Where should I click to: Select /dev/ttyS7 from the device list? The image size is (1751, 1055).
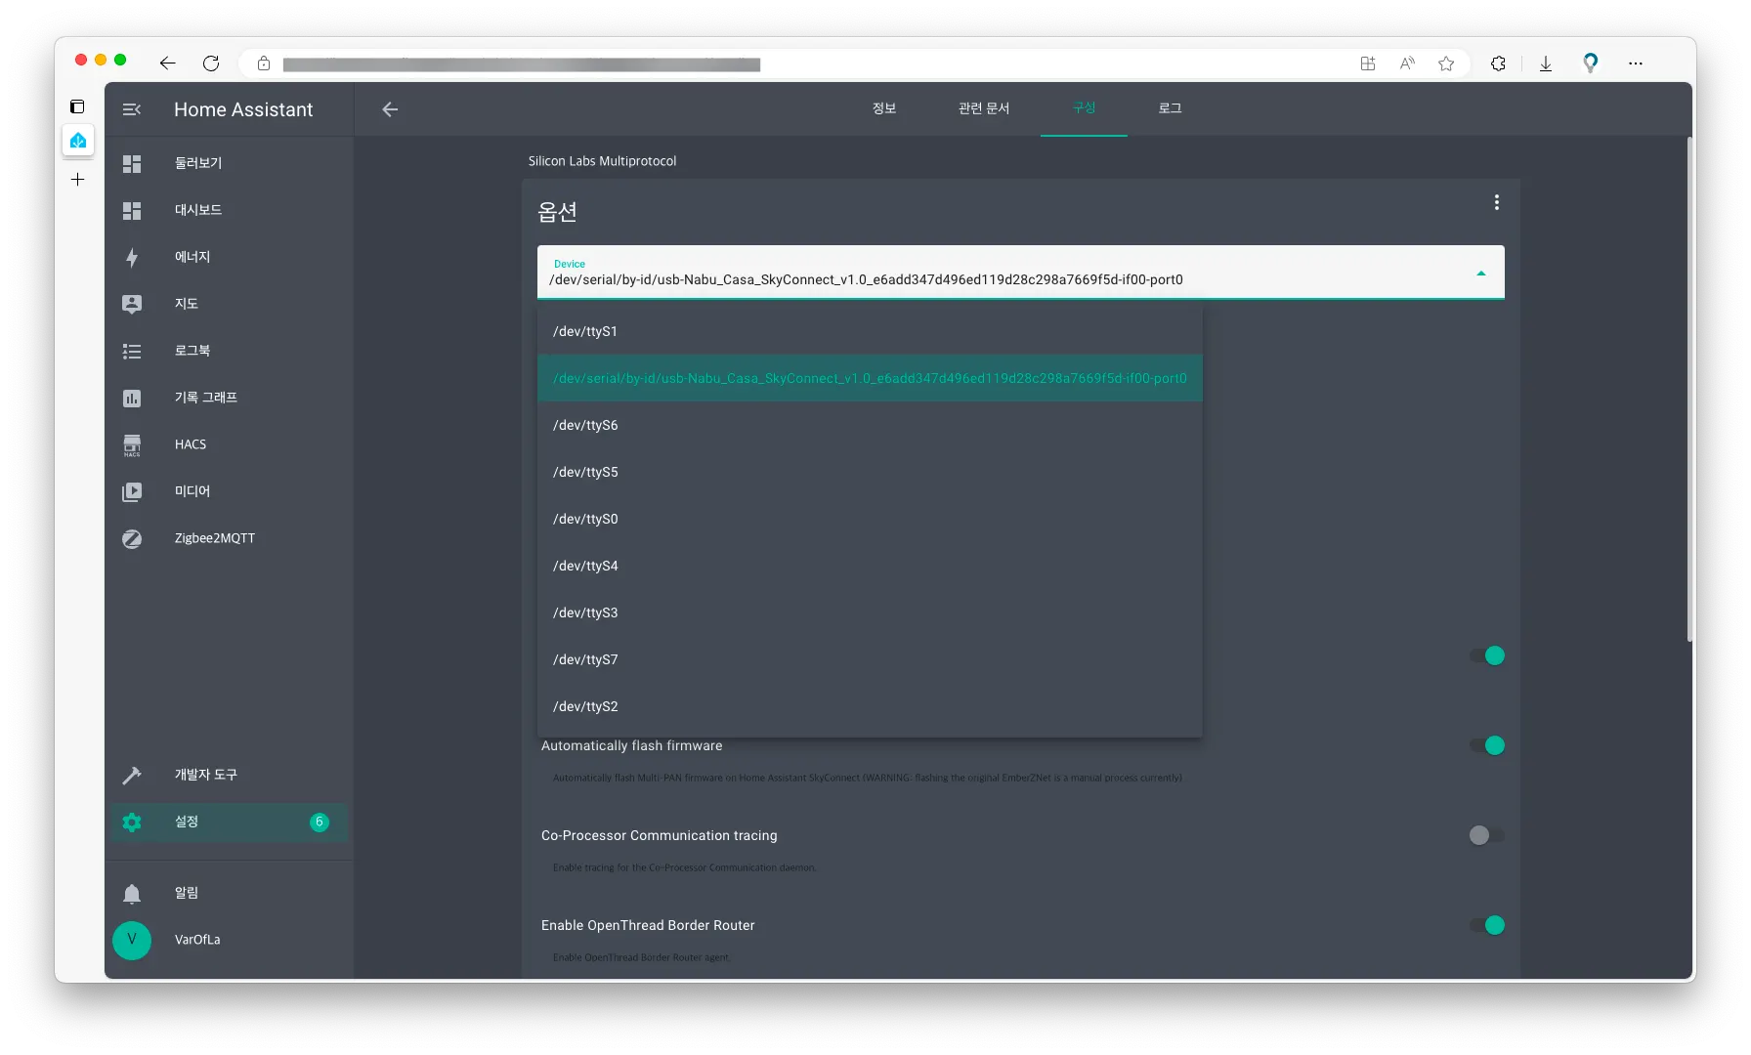click(870, 659)
